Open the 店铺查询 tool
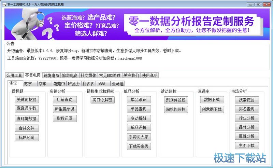This screenshot has height=168, width=273. [64, 100]
